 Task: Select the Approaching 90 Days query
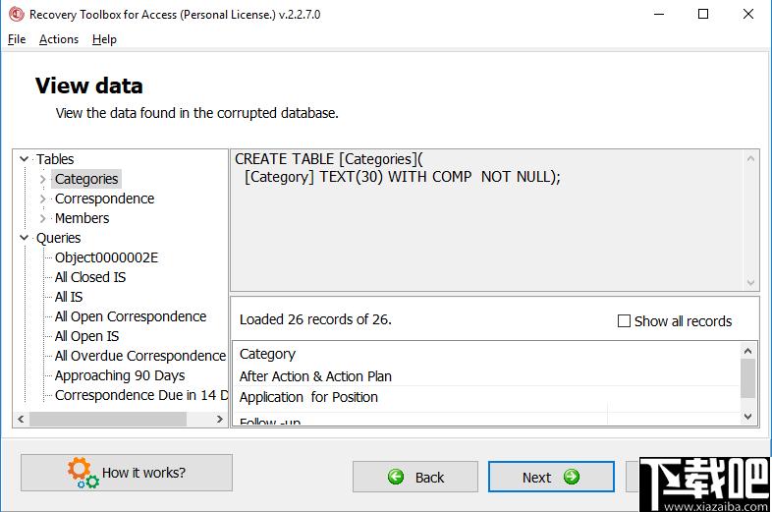(120, 375)
